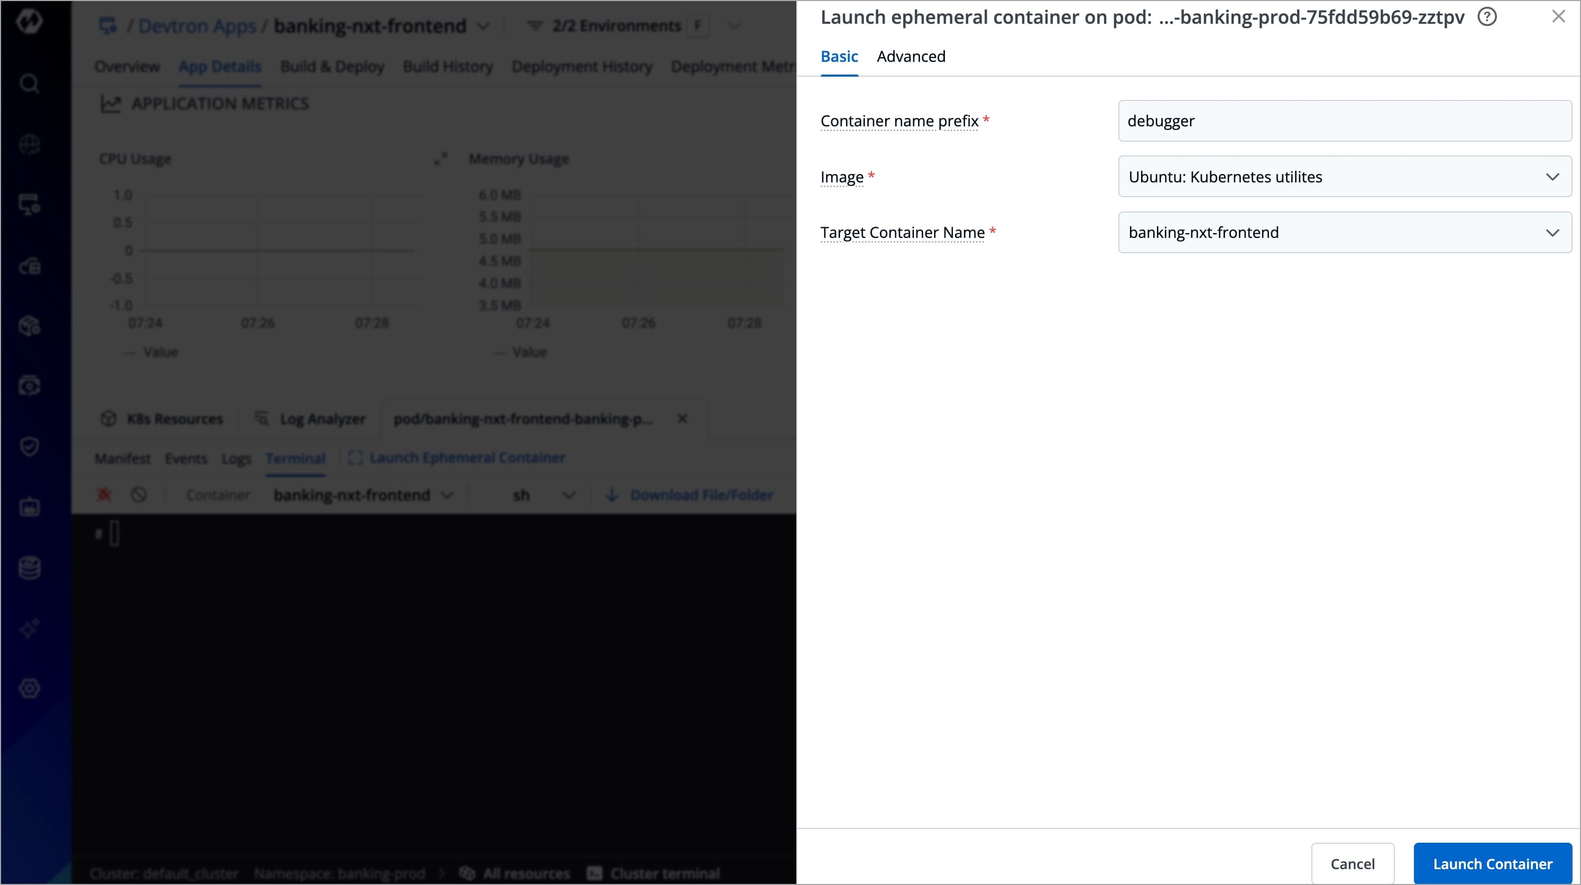The image size is (1581, 885).
Task: Open search from the left sidebar
Action: [x=29, y=83]
